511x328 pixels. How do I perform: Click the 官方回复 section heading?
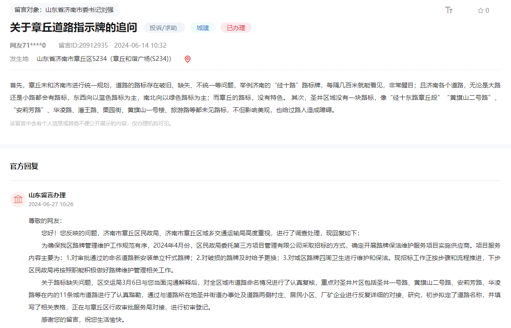click(x=24, y=166)
